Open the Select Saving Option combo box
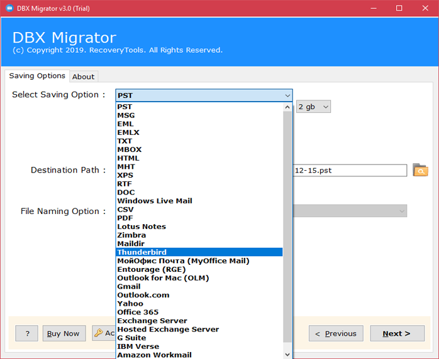 click(x=204, y=95)
